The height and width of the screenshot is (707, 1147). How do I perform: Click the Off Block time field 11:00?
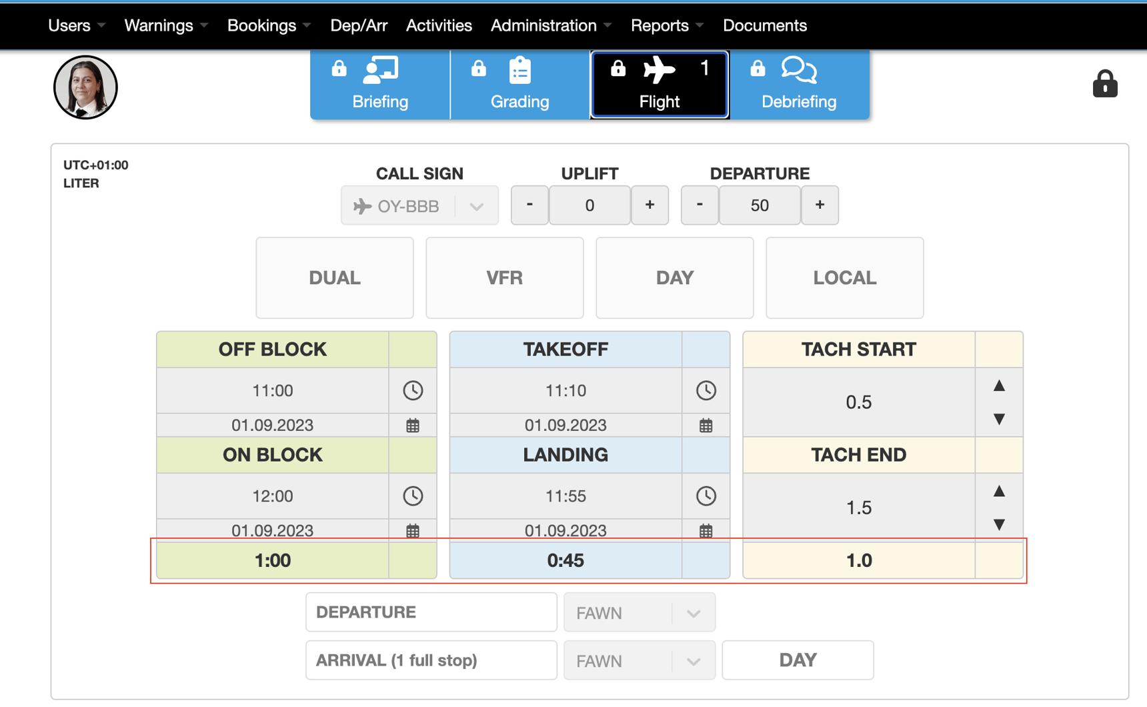pyautogui.click(x=273, y=390)
